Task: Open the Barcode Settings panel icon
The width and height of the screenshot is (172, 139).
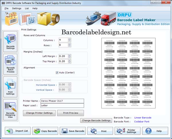Action: (10, 41)
